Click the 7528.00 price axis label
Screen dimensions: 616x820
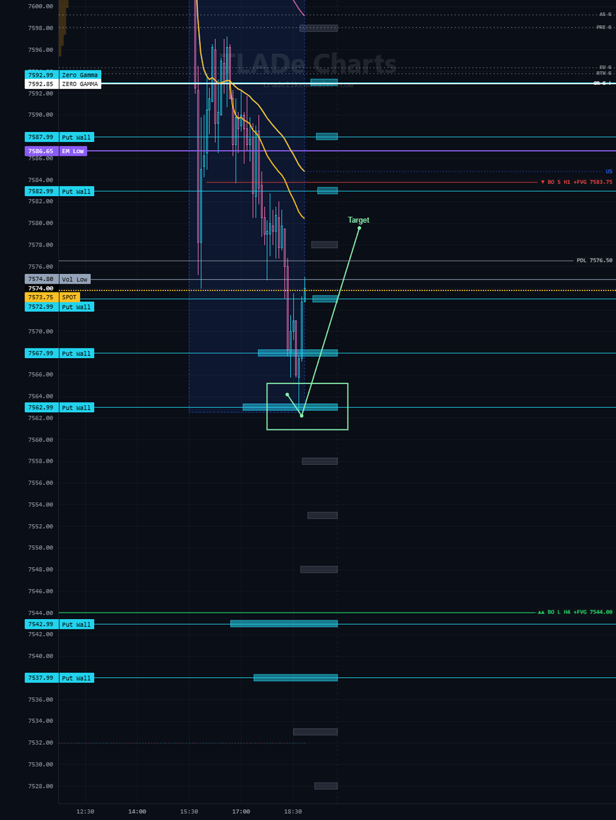(41, 786)
